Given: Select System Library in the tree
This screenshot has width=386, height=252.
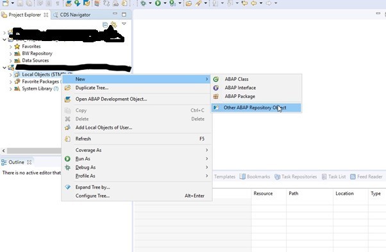Looking at the screenshot, I should (x=37, y=88).
